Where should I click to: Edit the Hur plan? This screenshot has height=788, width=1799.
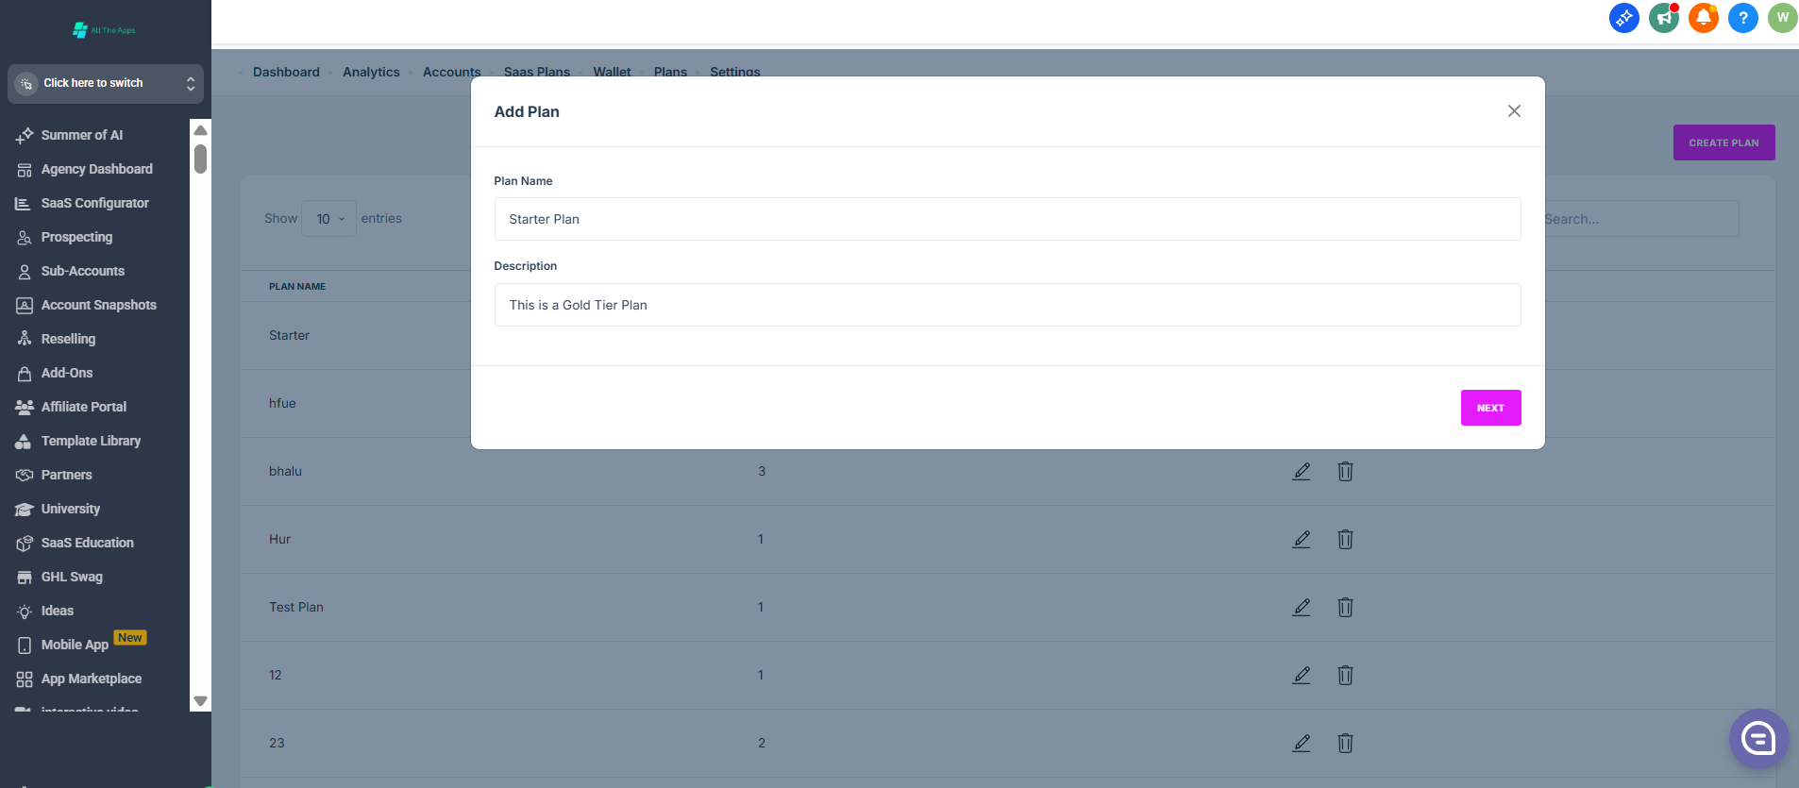point(1302,539)
